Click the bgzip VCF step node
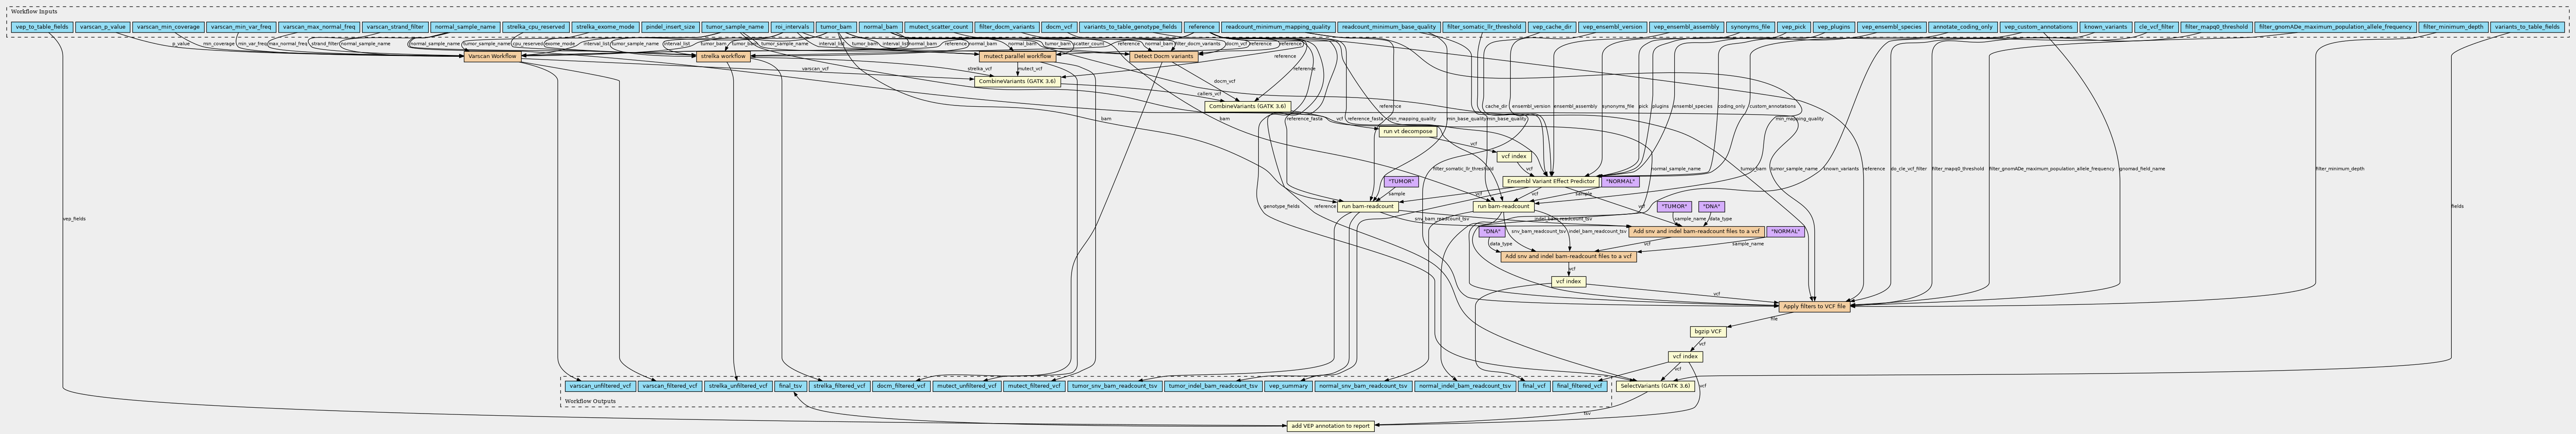 coord(1708,332)
